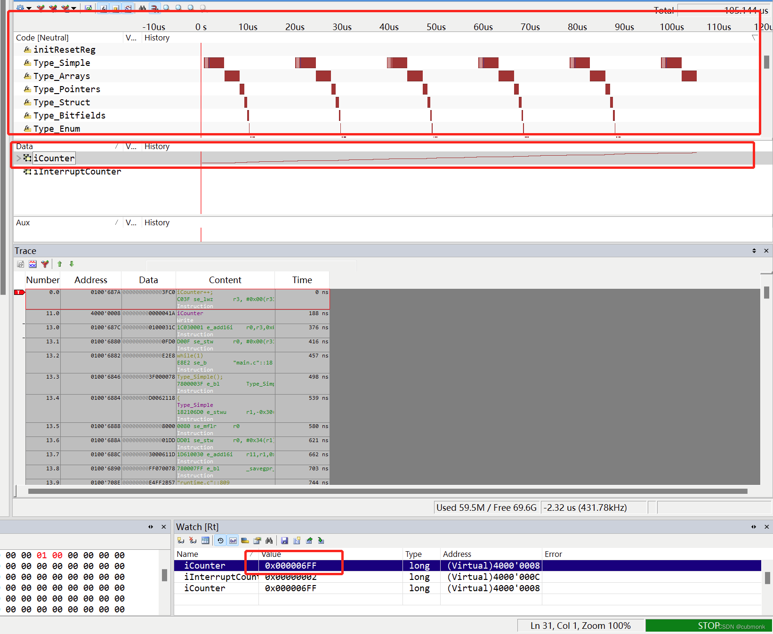Click the first red filter icon in top toolbar
Image resolution: width=773 pixels, height=634 pixels.
[41, 8]
